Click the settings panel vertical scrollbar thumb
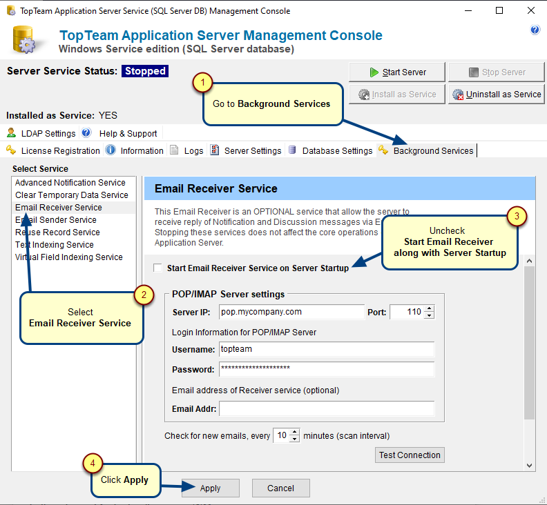The image size is (547, 505). pos(529,343)
